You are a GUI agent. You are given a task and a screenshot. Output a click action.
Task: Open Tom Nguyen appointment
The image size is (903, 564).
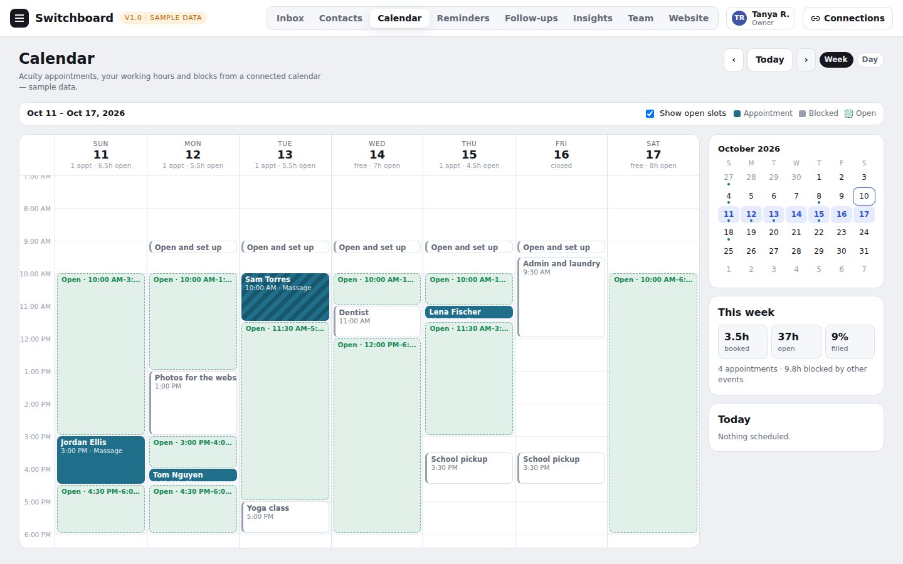[x=193, y=475]
